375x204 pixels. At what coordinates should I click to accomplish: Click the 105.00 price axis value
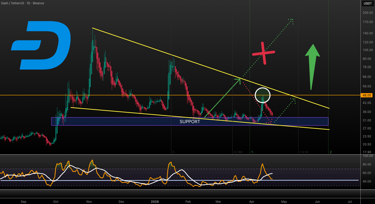pyautogui.click(x=367, y=50)
